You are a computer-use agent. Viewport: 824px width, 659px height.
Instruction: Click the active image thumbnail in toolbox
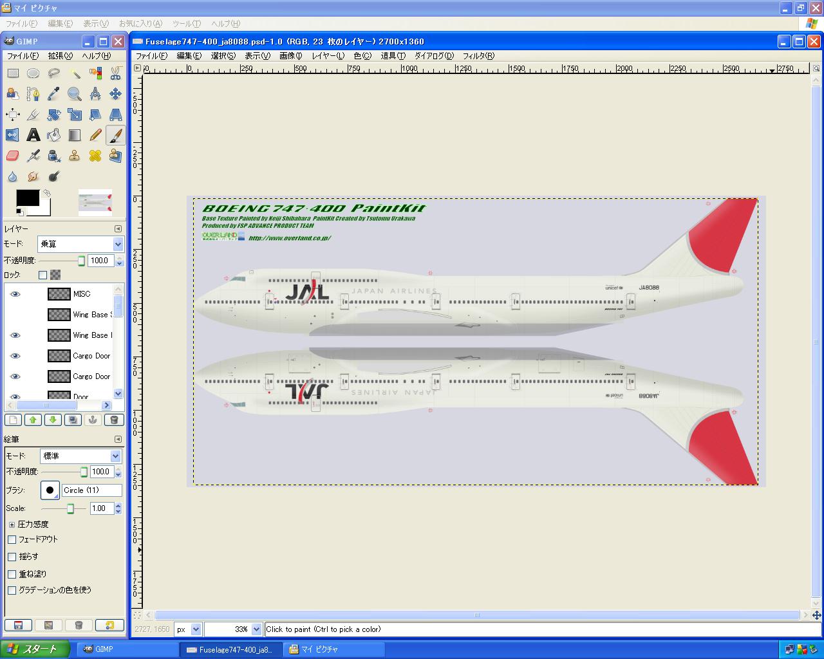point(95,202)
